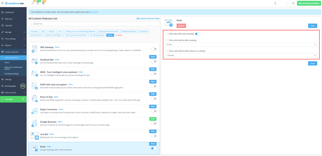Turn off the Kiosk feature toggle
Viewport: 322px width, 156px height.
(x=154, y=148)
